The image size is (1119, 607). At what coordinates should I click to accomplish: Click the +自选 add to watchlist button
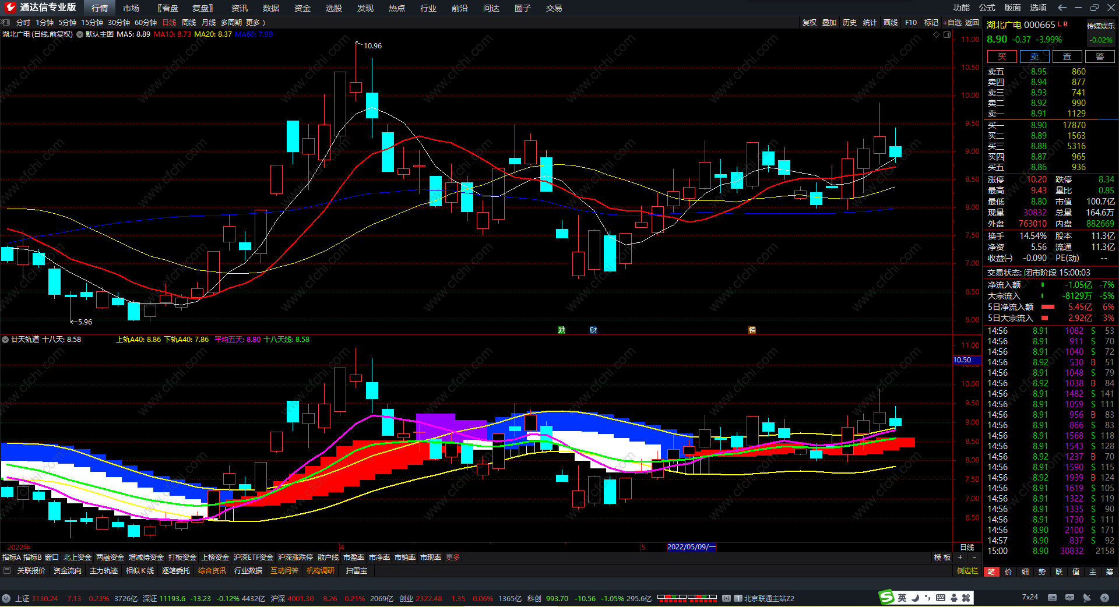point(952,22)
